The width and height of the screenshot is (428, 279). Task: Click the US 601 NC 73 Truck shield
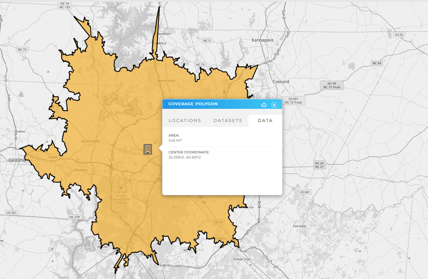click(294, 101)
